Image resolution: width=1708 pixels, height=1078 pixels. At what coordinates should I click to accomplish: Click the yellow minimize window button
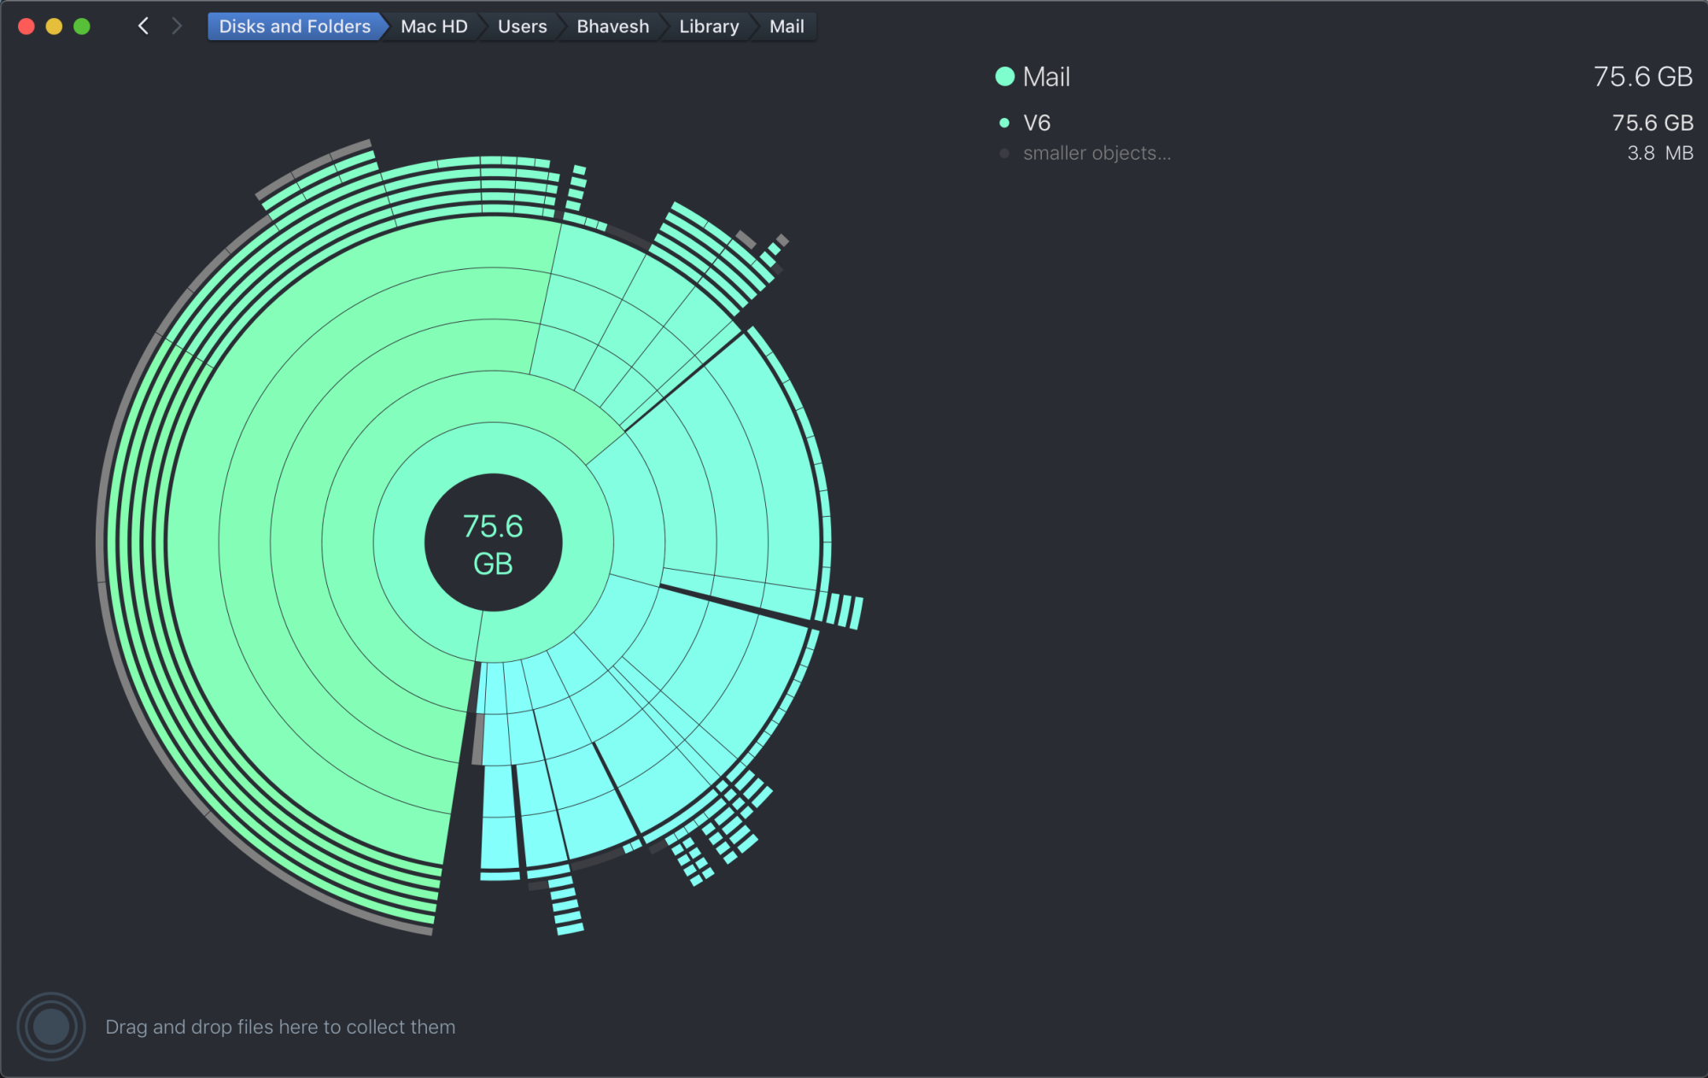click(x=54, y=26)
